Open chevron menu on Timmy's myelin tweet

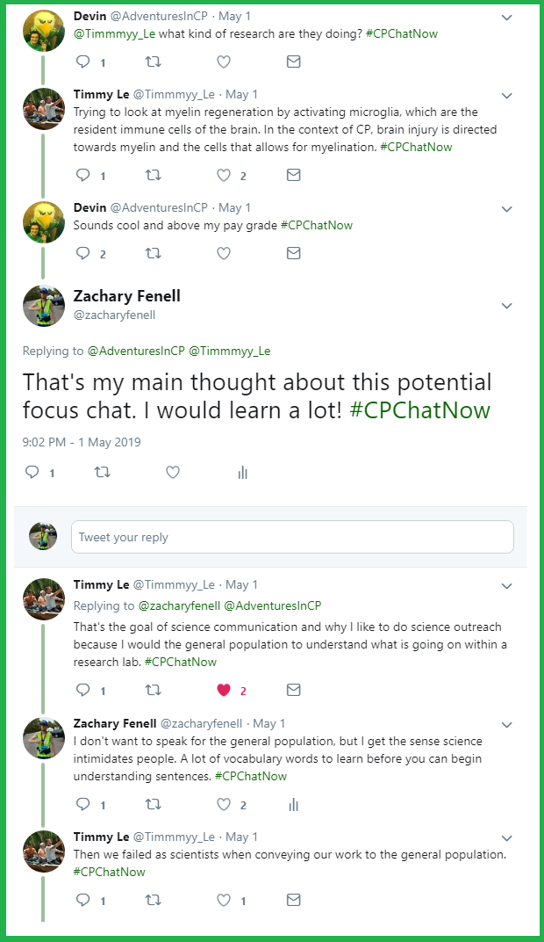tap(506, 95)
